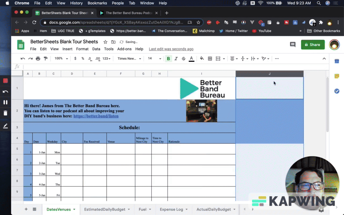This screenshot has width=344, height=215.
Task: Select the recorder's pen drawing tool
Action: (x=5, y=126)
